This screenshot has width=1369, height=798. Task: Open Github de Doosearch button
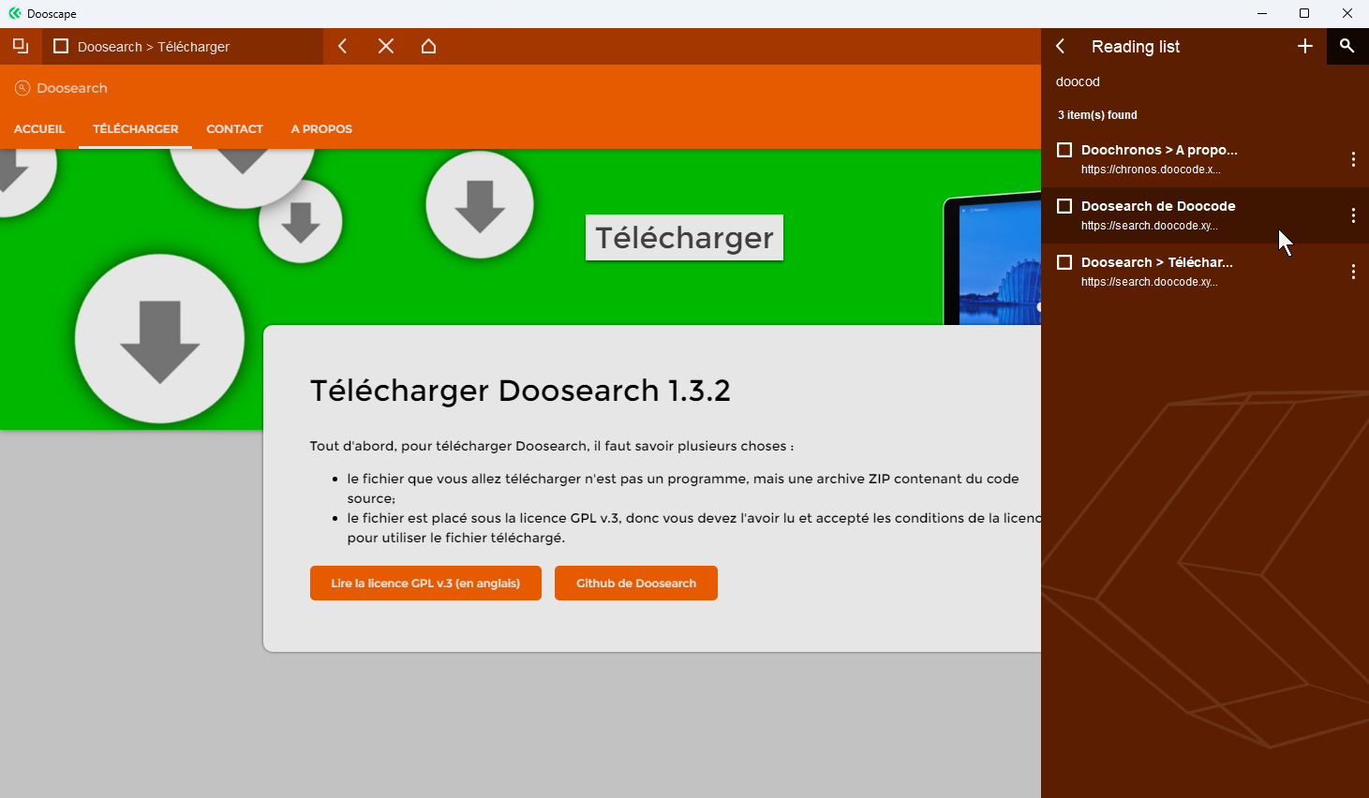click(635, 583)
